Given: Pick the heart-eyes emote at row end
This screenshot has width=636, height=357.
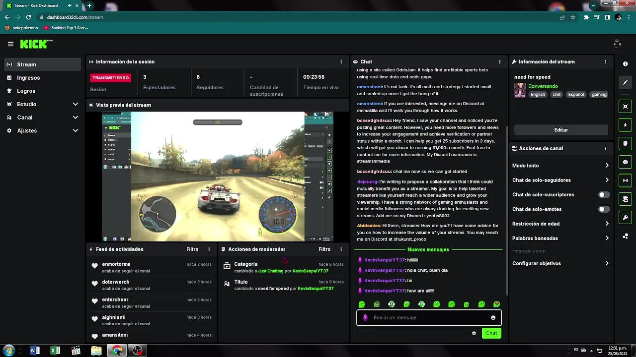Looking at the screenshot, I should (496, 304).
